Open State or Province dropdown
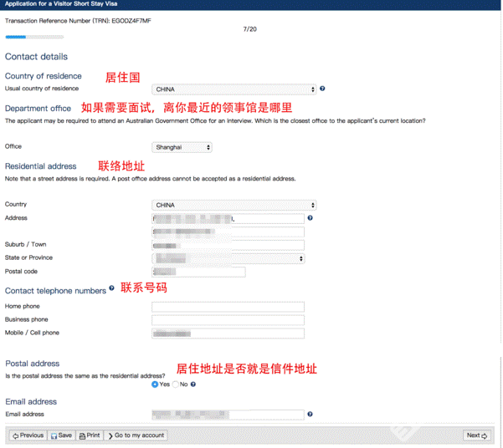Viewport: 503px width, 448px height. 228,258
